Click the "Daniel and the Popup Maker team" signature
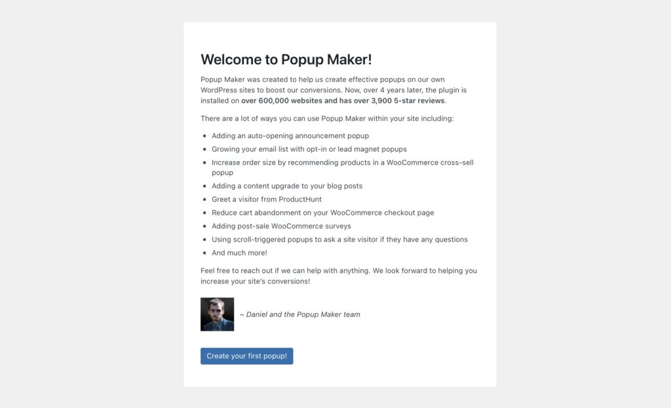The height and width of the screenshot is (408, 671). coord(300,314)
